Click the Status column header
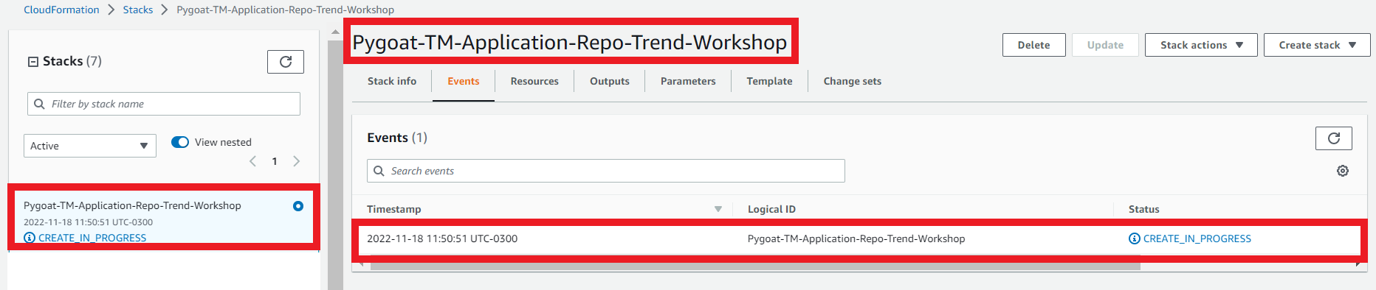The image size is (1376, 290). 1143,209
